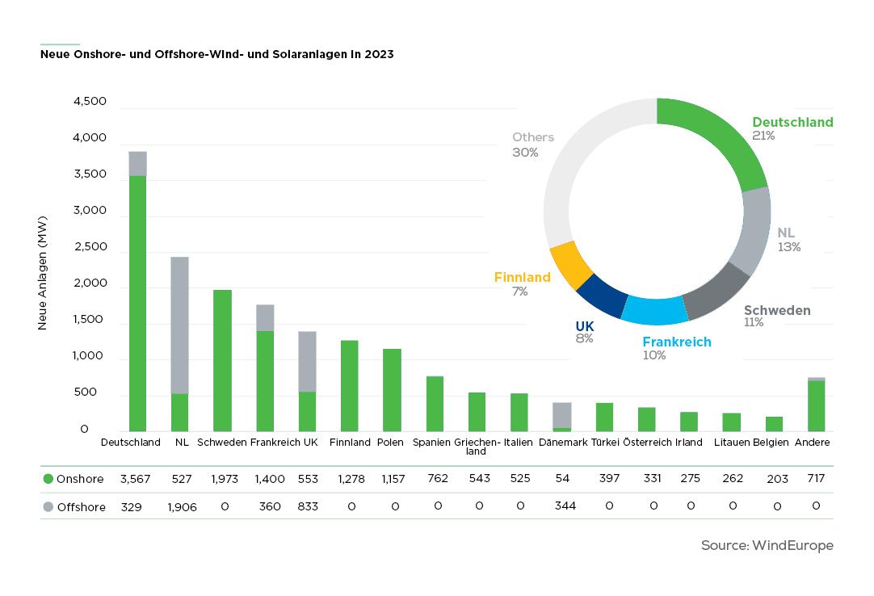
Task: Click the NL 13% donut label
Action: tap(788, 239)
